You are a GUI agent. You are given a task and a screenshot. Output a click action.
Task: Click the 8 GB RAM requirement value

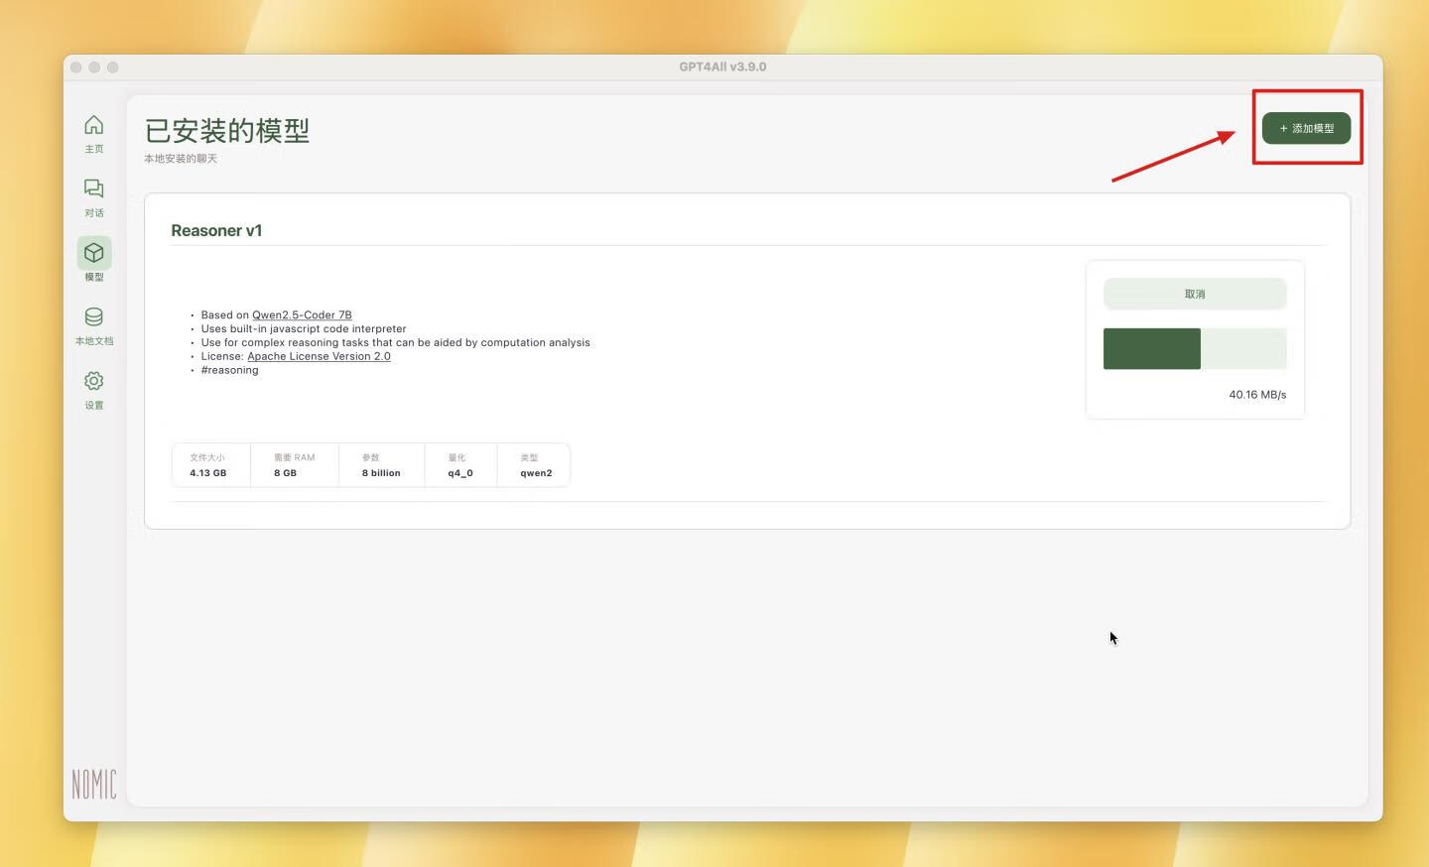(x=285, y=473)
